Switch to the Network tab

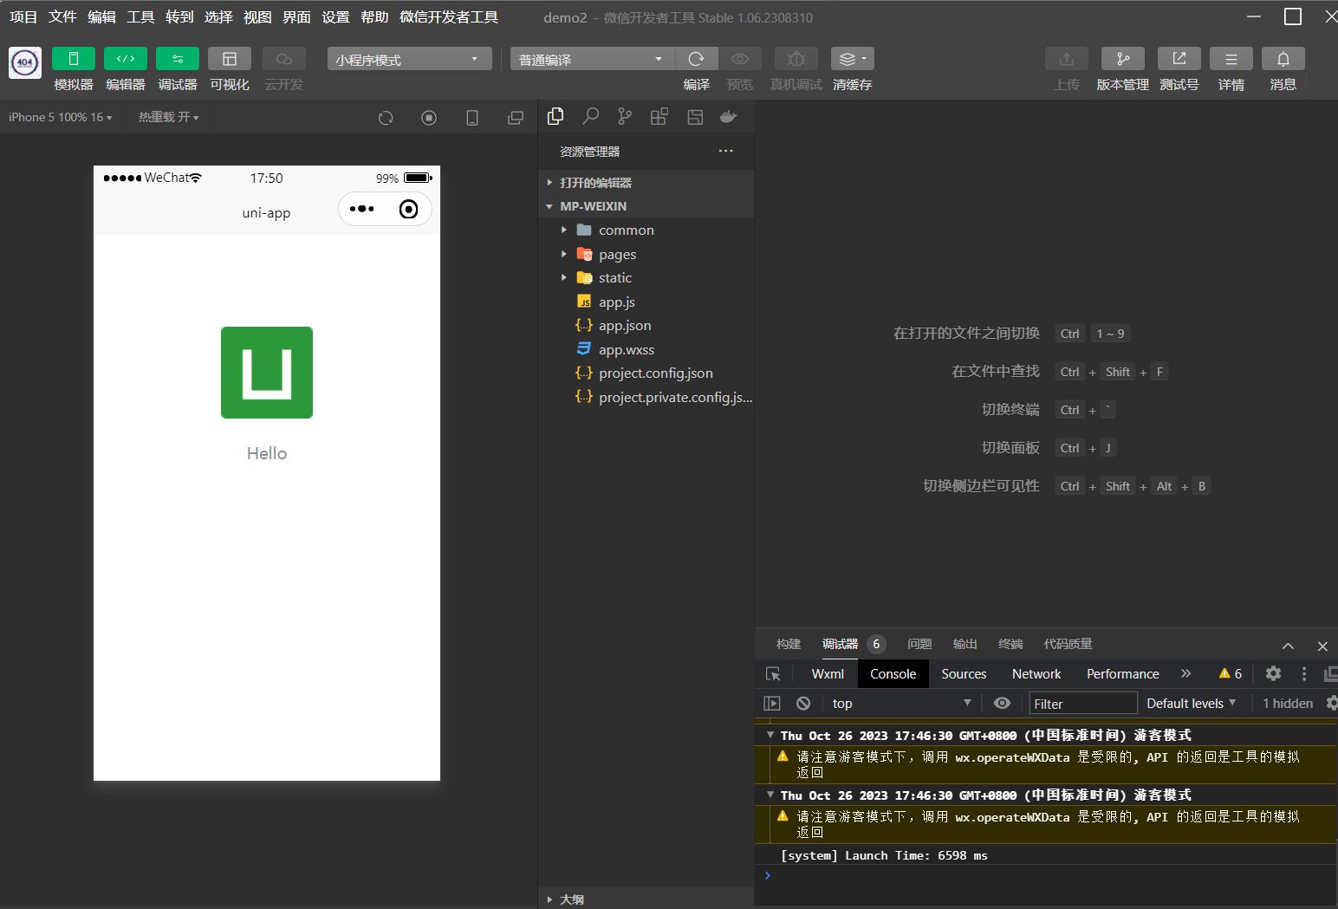(x=1036, y=673)
